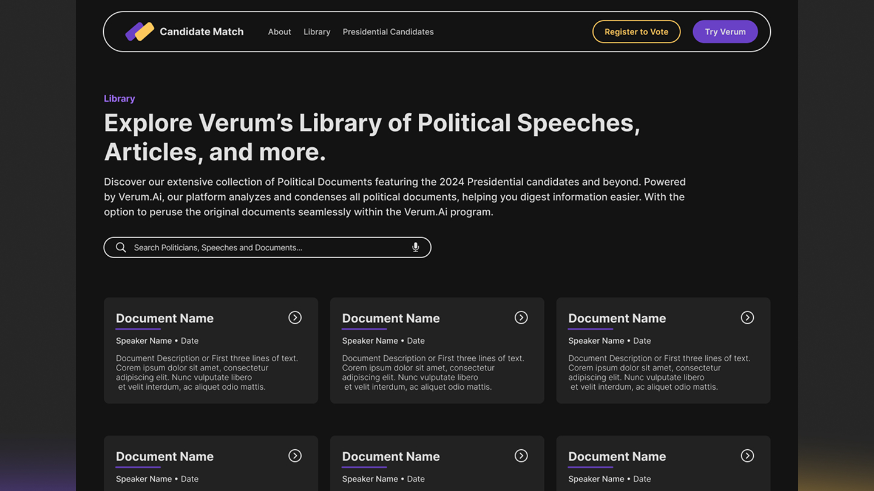Open middle bottom-row document card arrow
Viewport: 874px width, 491px height.
coord(521,456)
